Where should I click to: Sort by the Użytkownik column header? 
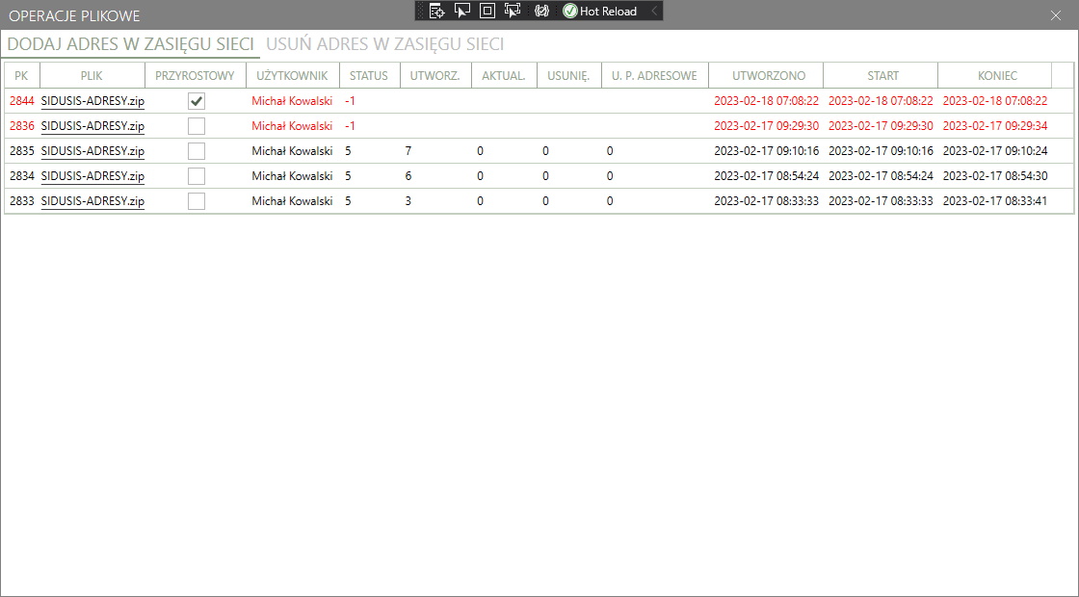click(x=293, y=76)
